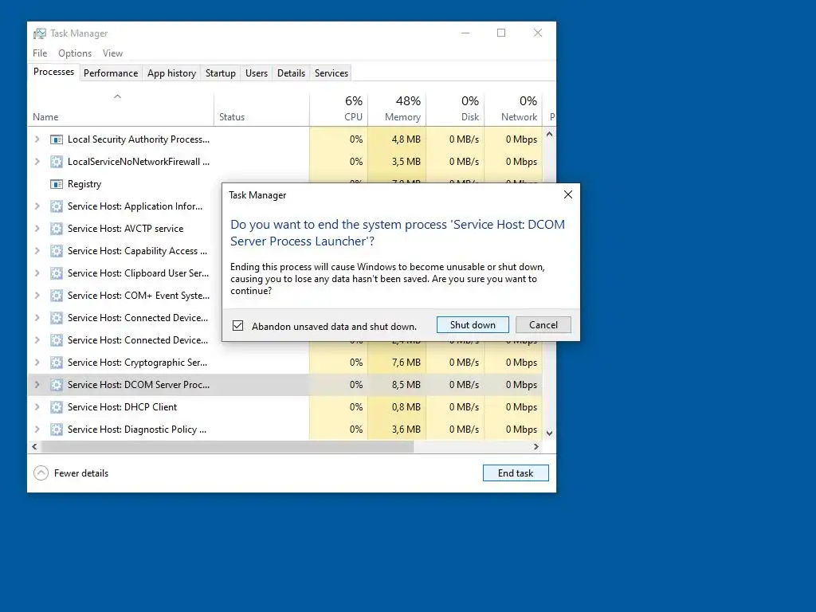Click the 8,5 MB memory value
The image size is (816, 612).
tap(406, 385)
